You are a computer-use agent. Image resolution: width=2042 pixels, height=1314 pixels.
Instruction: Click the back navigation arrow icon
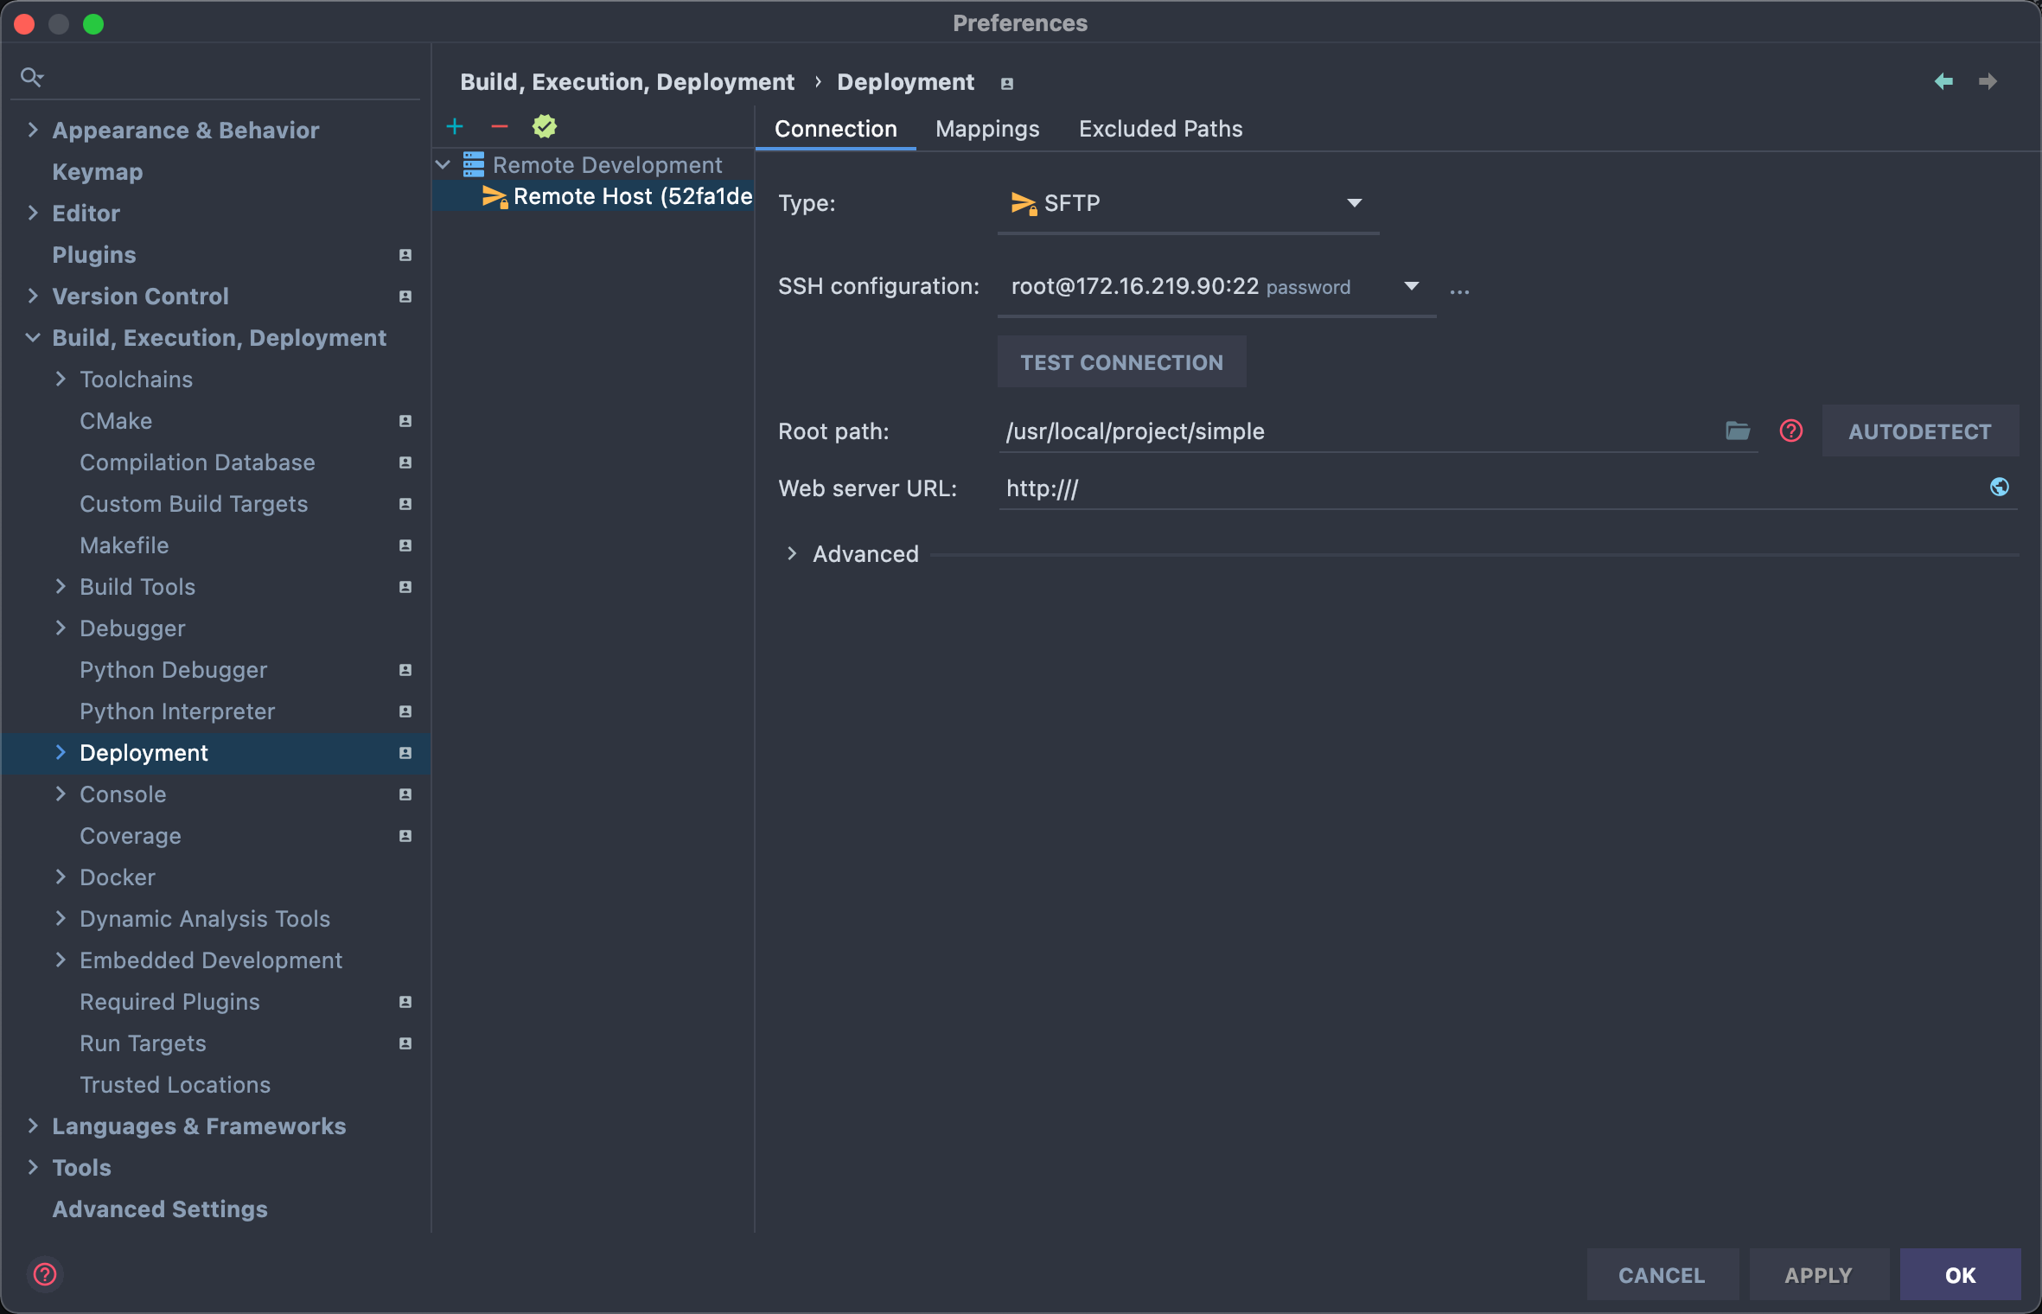pyautogui.click(x=1943, y=81)
